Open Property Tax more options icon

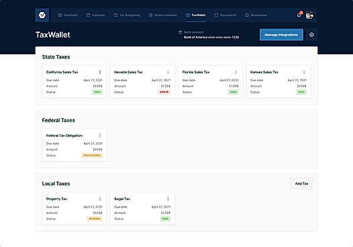[x=100, y=199]
